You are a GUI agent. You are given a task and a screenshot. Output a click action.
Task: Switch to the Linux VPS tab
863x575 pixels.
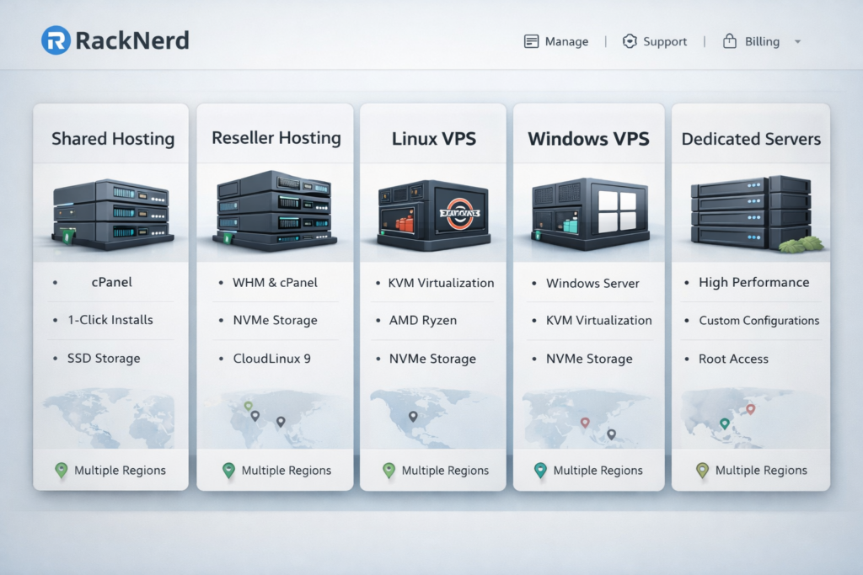(x=432, y=137)
